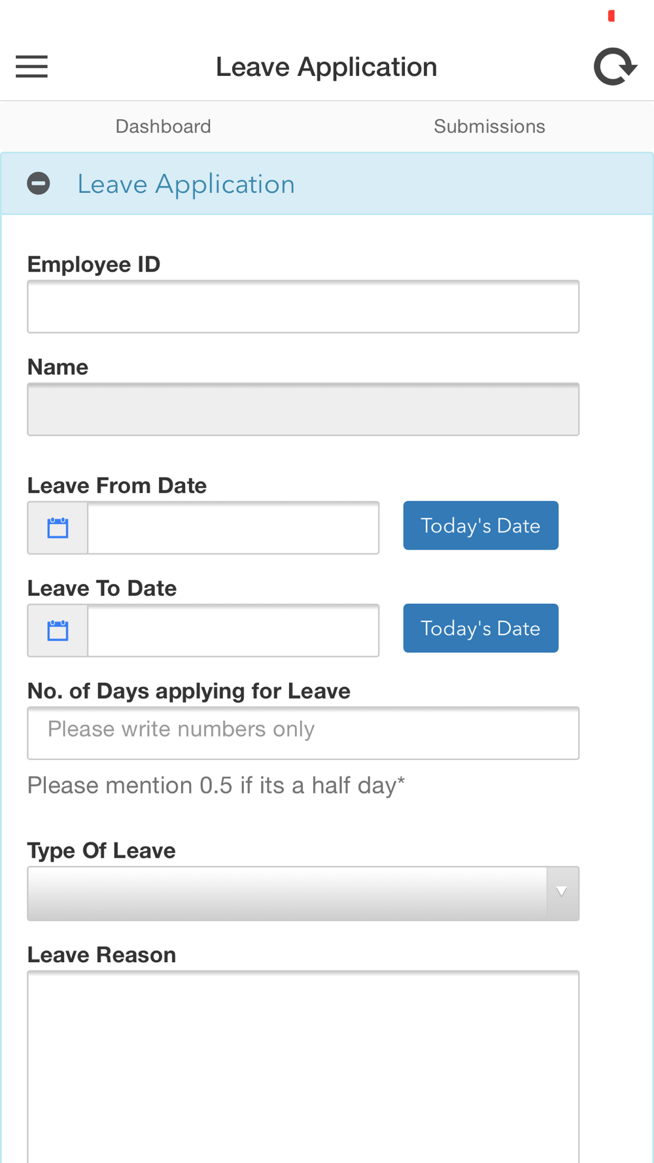
Task: Open calendar for Leave From Date
Action: 58,528
